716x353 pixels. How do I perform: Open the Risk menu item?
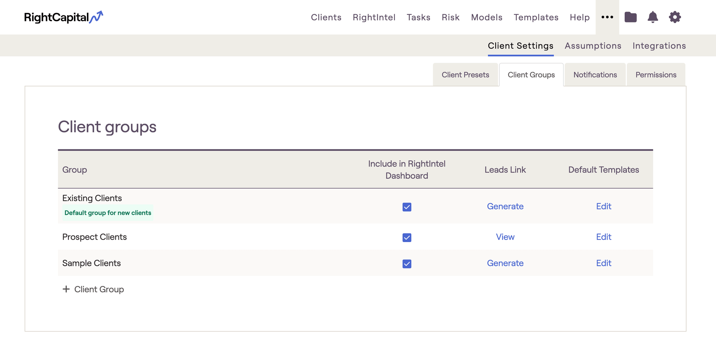450,18
